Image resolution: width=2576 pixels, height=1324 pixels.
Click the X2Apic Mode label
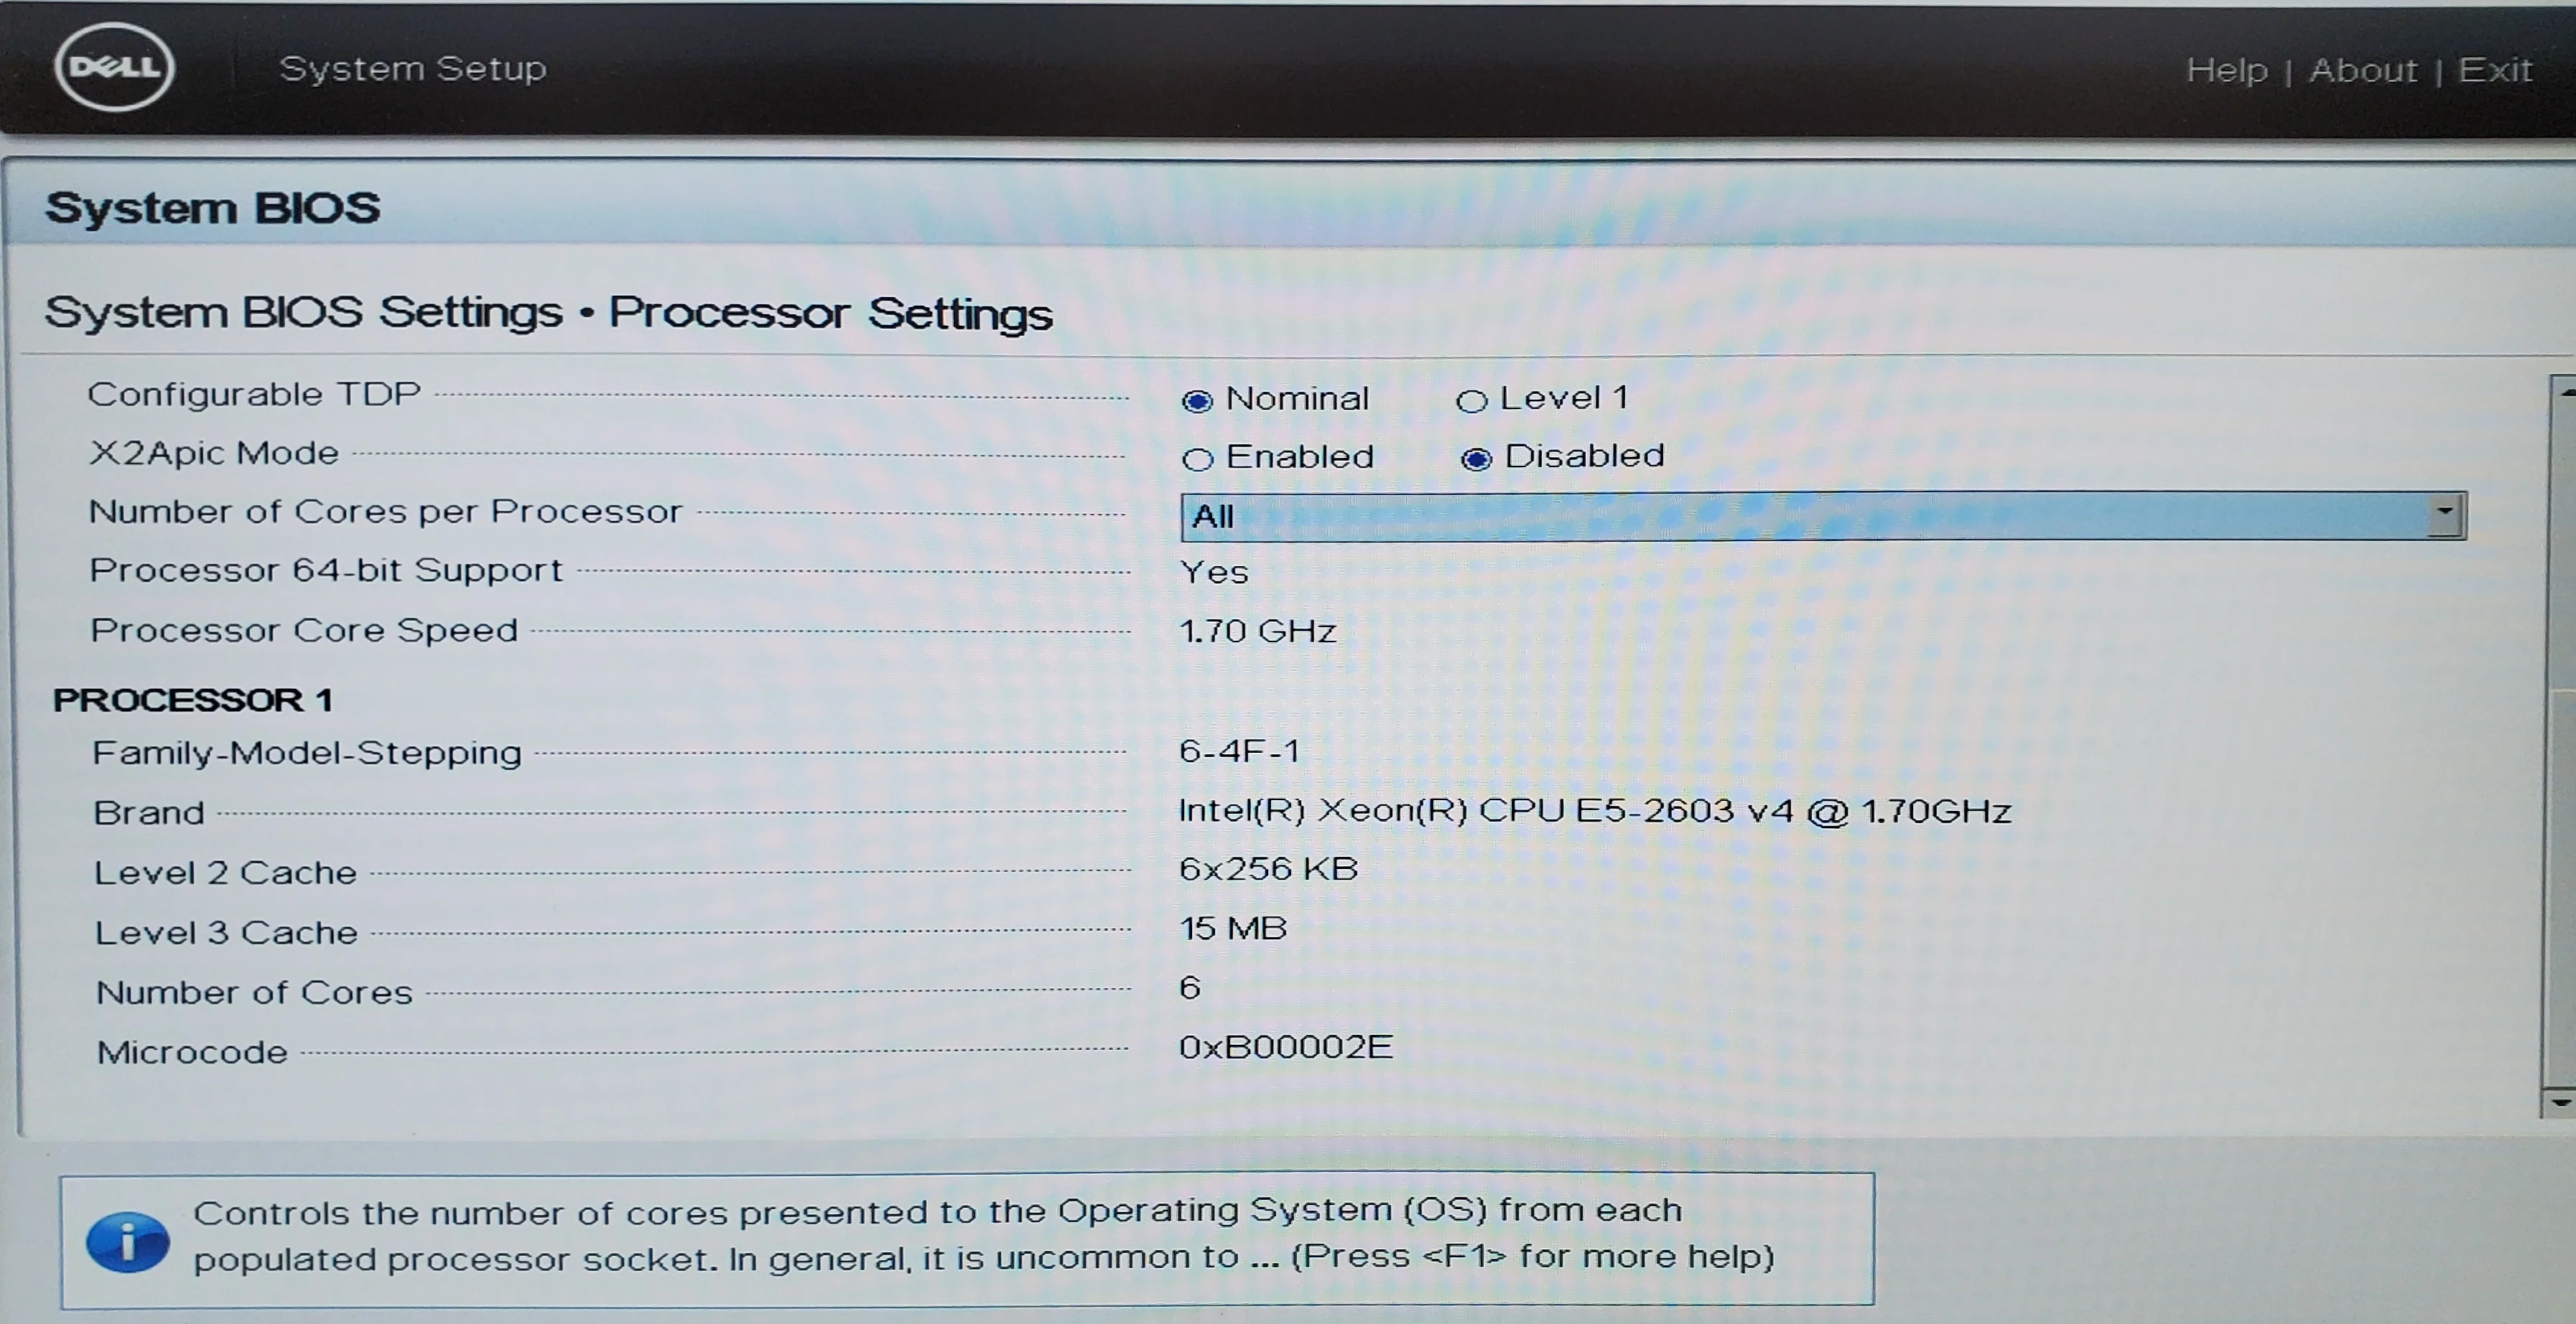pyautogui.click(x=214, y=453)
